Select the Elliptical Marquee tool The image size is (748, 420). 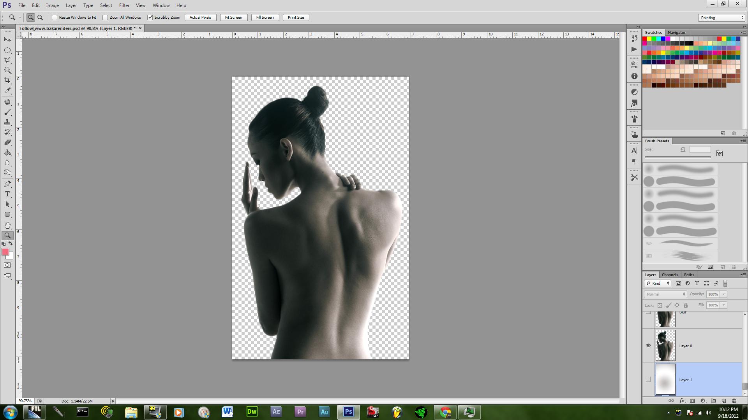click(7, 50)
